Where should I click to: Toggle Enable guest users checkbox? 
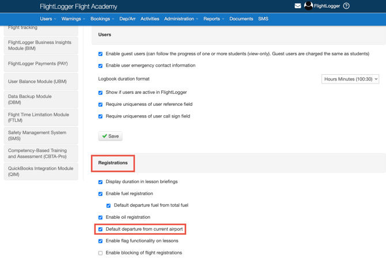pos(100,54)
